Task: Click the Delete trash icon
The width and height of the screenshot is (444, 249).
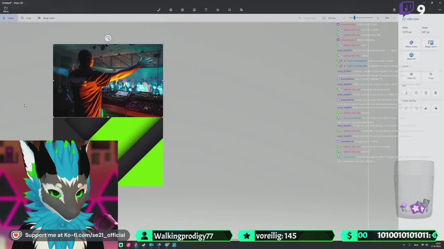Action: 436,93
